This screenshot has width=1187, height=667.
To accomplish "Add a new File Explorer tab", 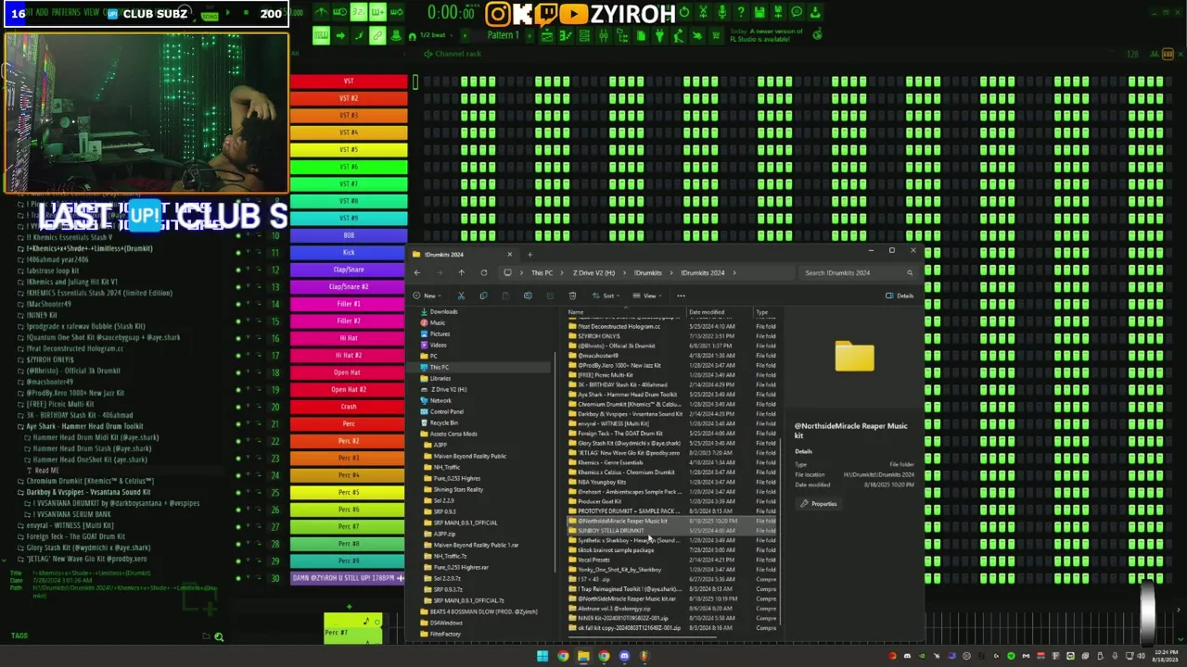I will pyautogui.click(x=530, y=254).
